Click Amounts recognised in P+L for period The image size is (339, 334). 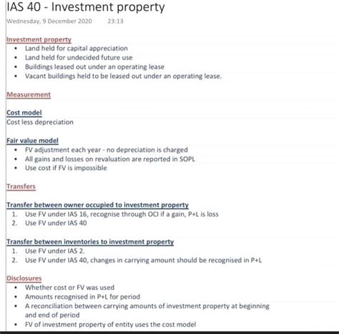point(82,297)
